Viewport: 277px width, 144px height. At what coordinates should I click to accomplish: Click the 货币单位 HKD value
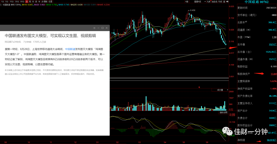tap(274, 15)
